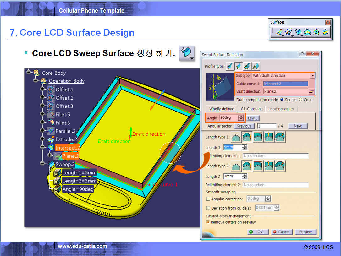The image size is (341, 256).
Task: Enable Deviation from guide(s) checkbox
Action: (208, 208)
